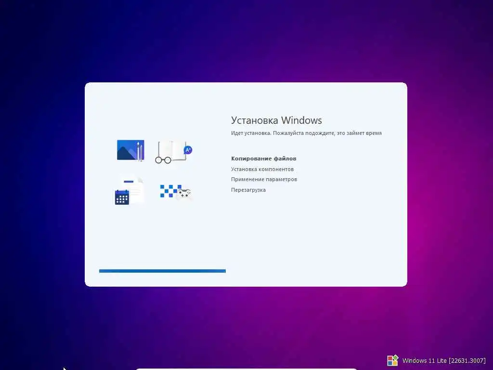493x370 pixels.
Task: Select the 'Копирование файлов' step
Action: click(263, 159)
